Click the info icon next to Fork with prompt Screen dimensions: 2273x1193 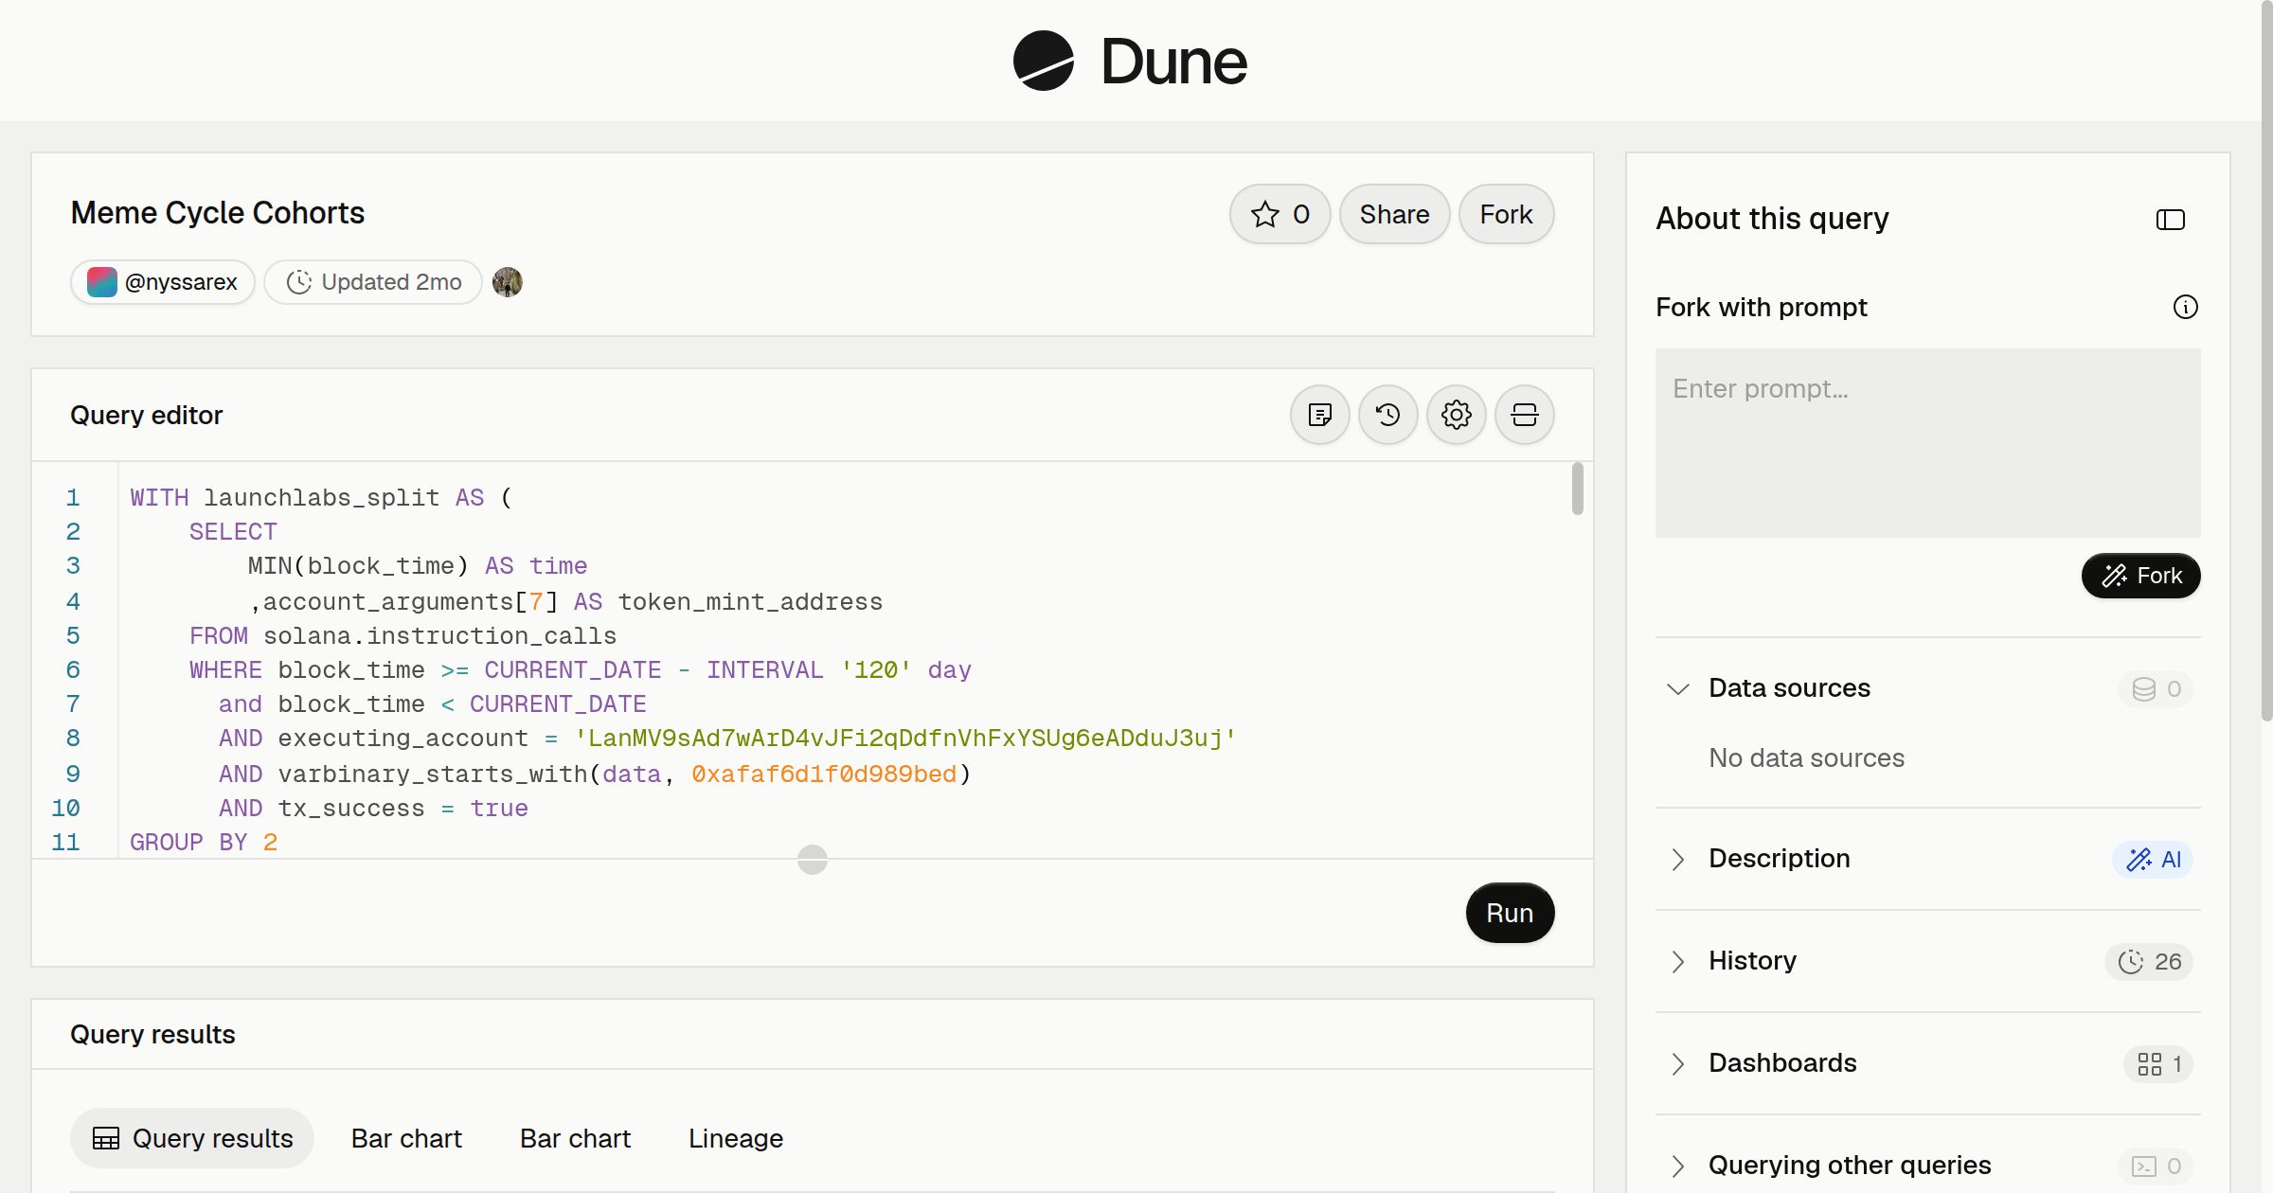tap(2186, 307)
